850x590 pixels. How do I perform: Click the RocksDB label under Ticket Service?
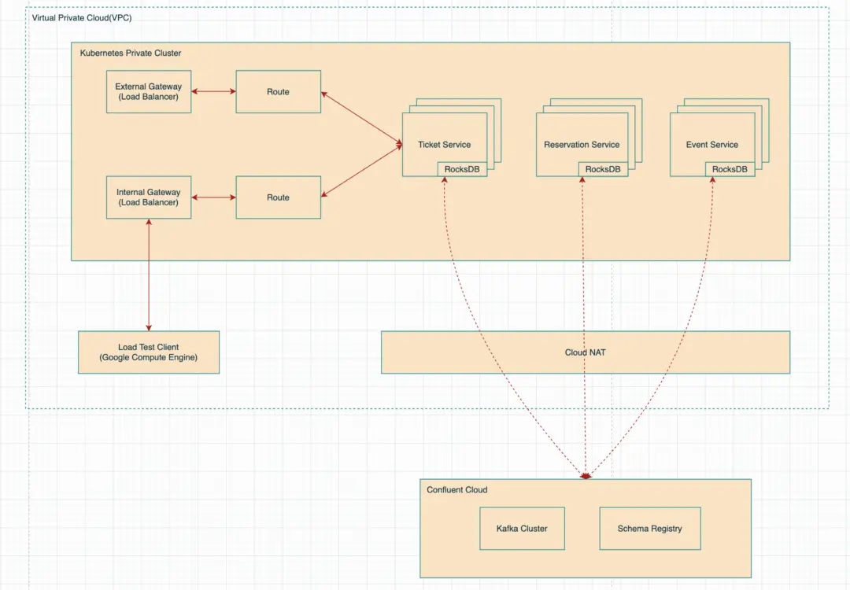point(462,169)
